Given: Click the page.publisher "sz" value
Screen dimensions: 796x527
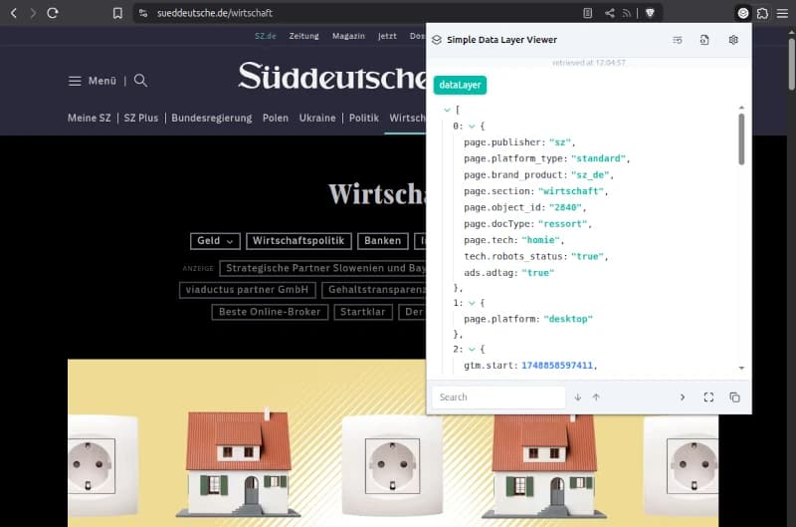Looking at the screenshot, I should pyautogui.click(x=560, y=142).
